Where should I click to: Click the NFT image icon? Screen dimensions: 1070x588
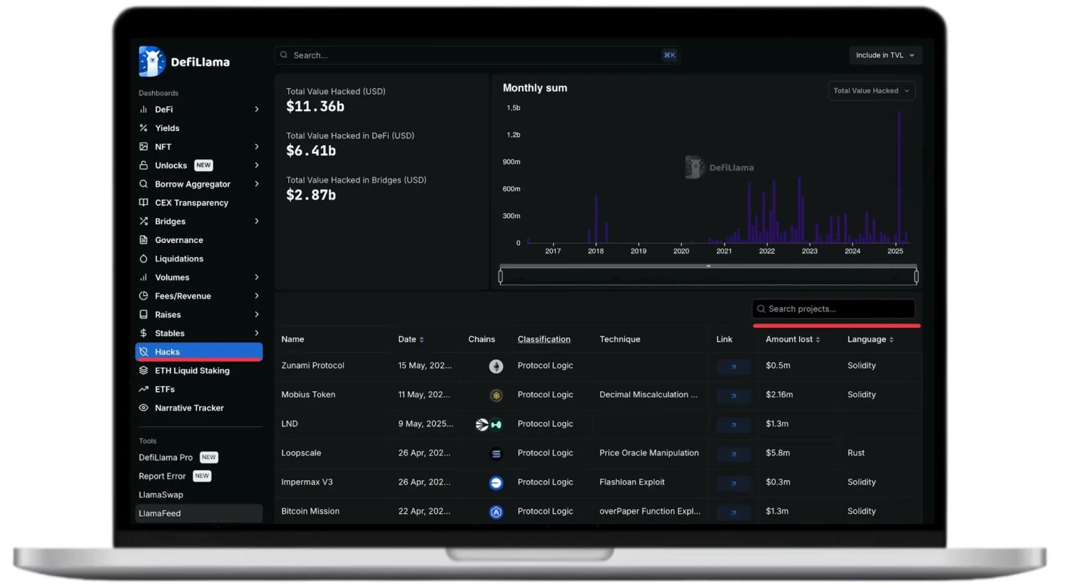[143, 147]
